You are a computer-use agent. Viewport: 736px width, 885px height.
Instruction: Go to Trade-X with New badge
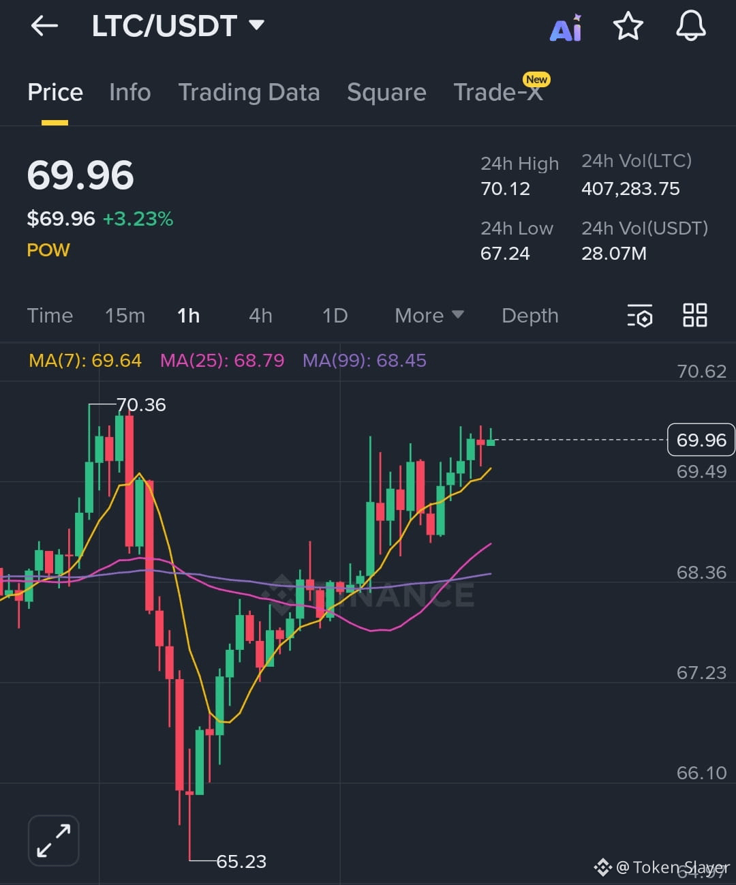498,93
